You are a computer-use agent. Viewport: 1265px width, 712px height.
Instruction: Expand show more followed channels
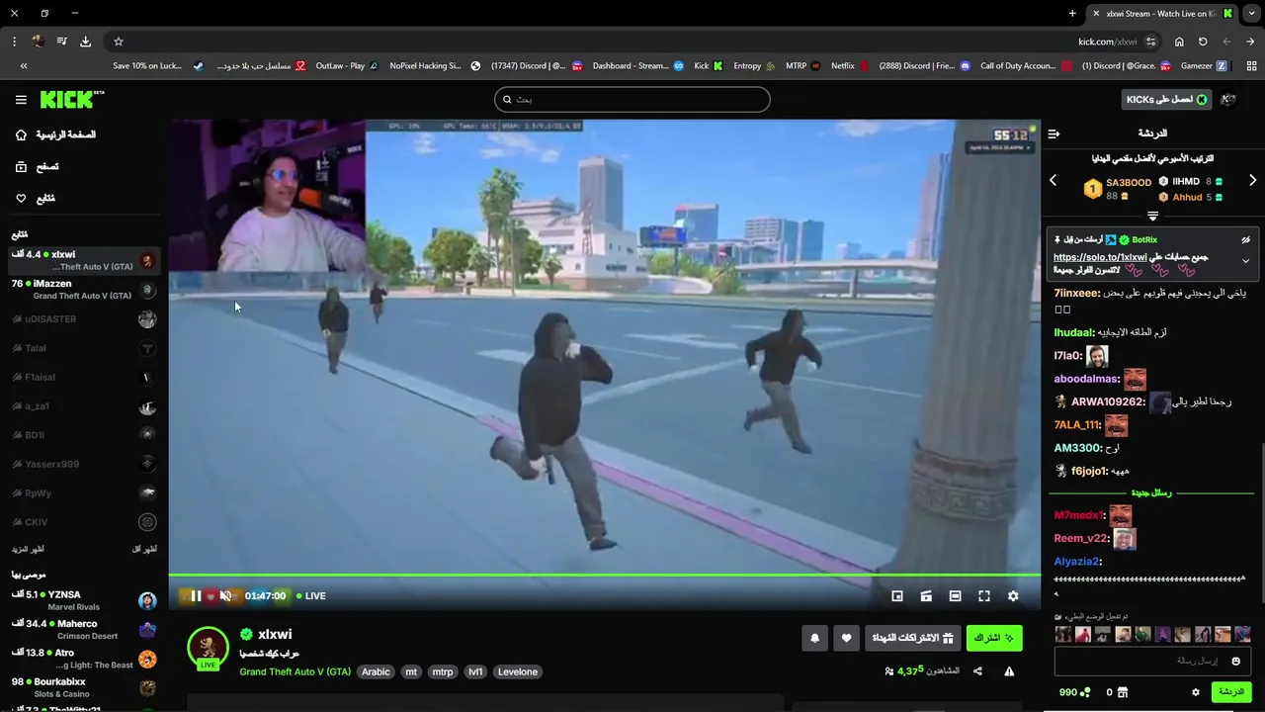pos(28,549)
